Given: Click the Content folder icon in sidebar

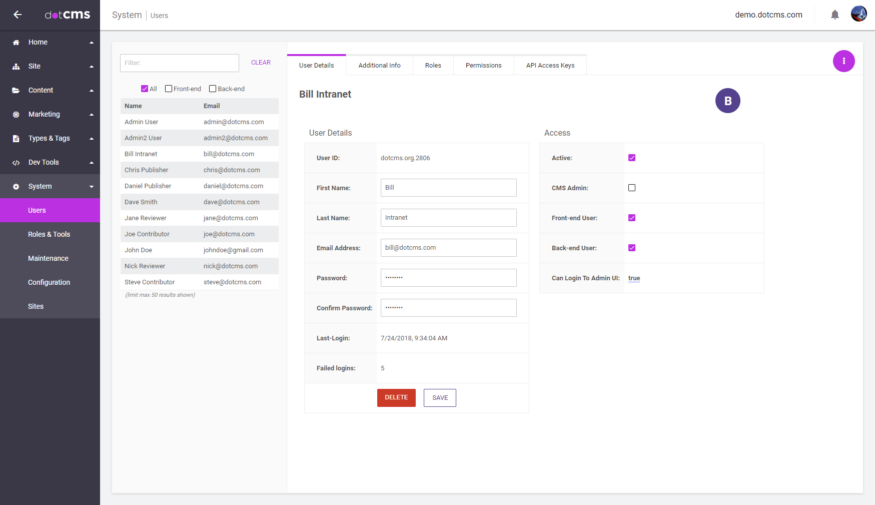Looking at the screenshot, I should point(16,91).
